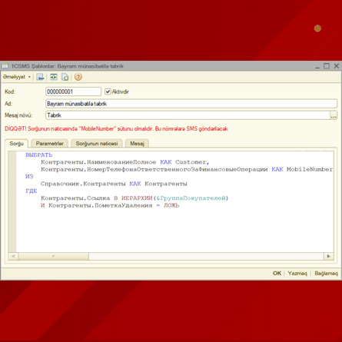Viewport: 342px width, 342px height.
Task: Click the copy-with-plus document icon
Action: click(x=65, y=77)
